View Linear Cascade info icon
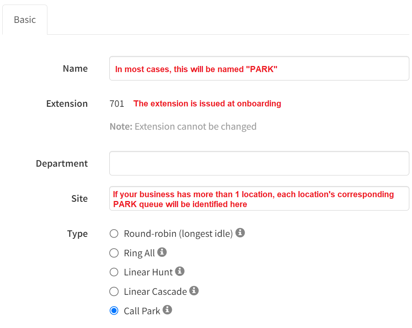The height and width of the screenshot is (328, 412). coord(194,291)
